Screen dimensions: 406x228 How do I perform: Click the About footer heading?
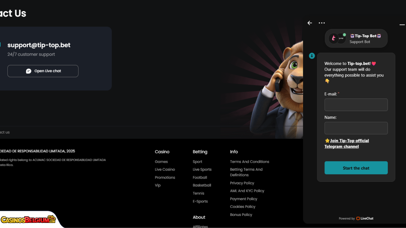[x=199, y=217]
